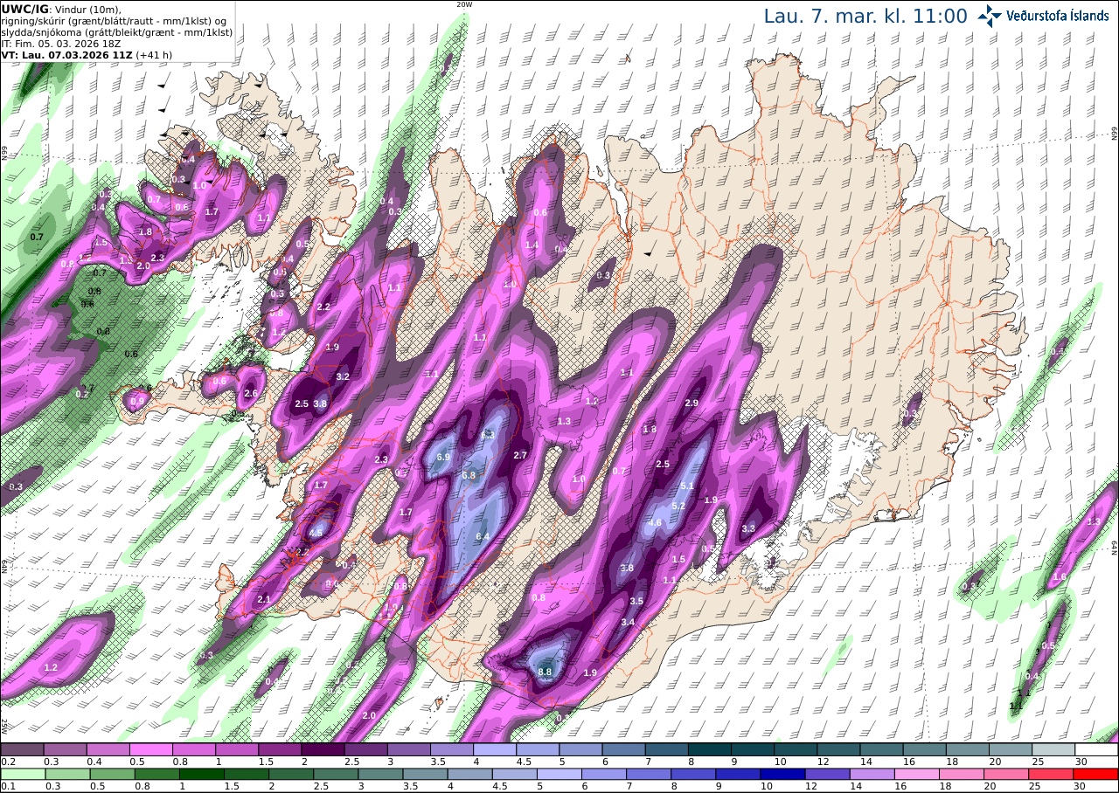Image resolution: width=1119 pixels, height=793 pixels.
Task: Click the 2.6 precipitation value in the west
Action: [251, 394]
